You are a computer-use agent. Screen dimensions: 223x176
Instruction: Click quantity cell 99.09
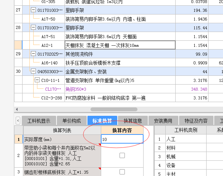click(x=192, y=54)
